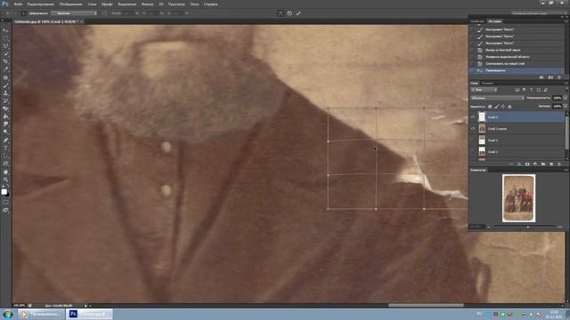Image resolution: width=570 pixels, height=320 pixels.
Task: Select the Spot Healing Brush tool
Action: pyautogui.click(x=5, y=77)
